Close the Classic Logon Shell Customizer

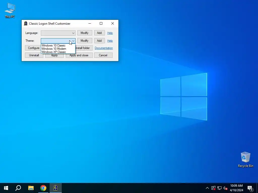tap(113, 23)
